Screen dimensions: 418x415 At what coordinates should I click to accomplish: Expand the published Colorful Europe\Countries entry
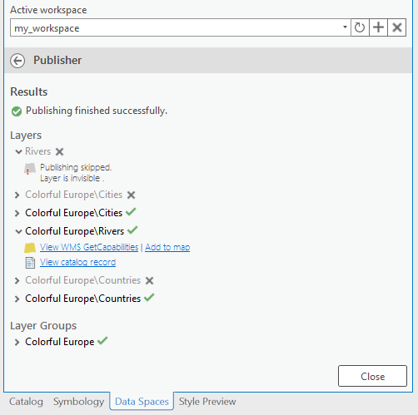pyautogui.click(x=17, y=299)
